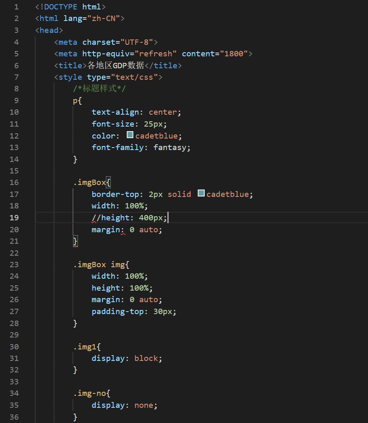The height and width of the screenshot is (423, 368).
Task: Click the font-family: fantasy declaration
Action: click(x=141, y=148)
